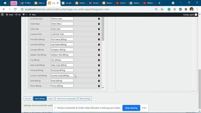Image resolution: width=201 pixels, height=113 pixels.
Task: Hide the Nimbus sharing notification
Action: (x=144, y=108)
